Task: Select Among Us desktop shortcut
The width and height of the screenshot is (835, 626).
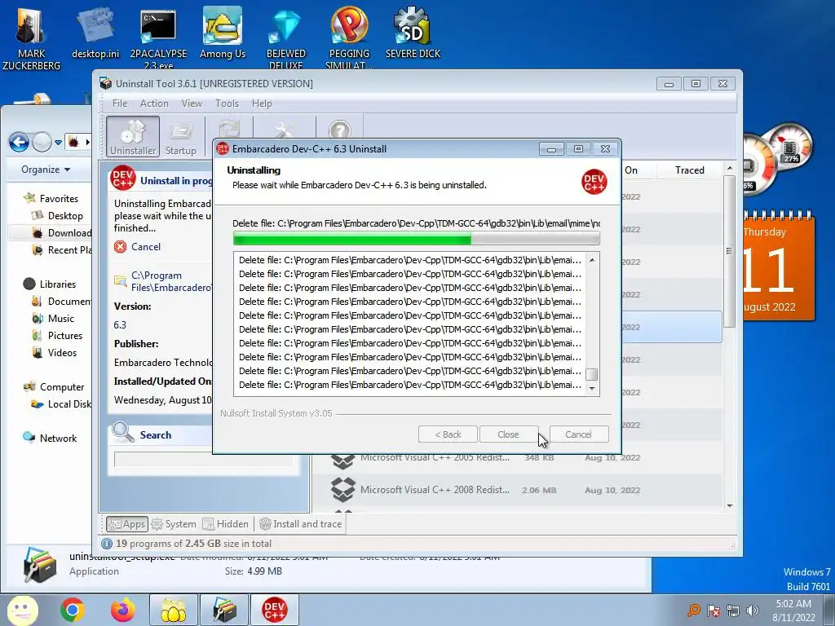Action: 223,33
